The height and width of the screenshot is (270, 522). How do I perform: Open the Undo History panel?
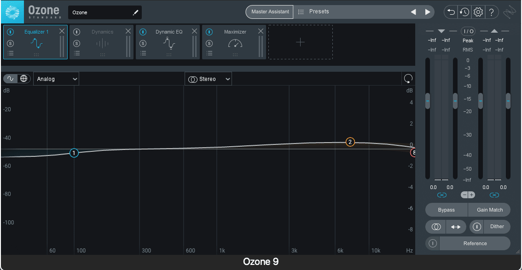pyautogui.click(x=464, y=12)
